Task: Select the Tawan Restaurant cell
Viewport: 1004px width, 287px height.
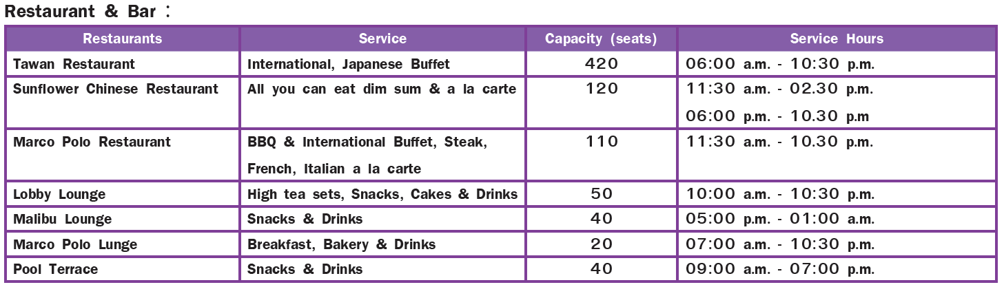Action: tap(74, 64)
